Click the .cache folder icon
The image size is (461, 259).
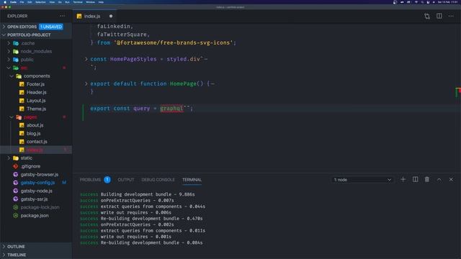pos(16,43)
